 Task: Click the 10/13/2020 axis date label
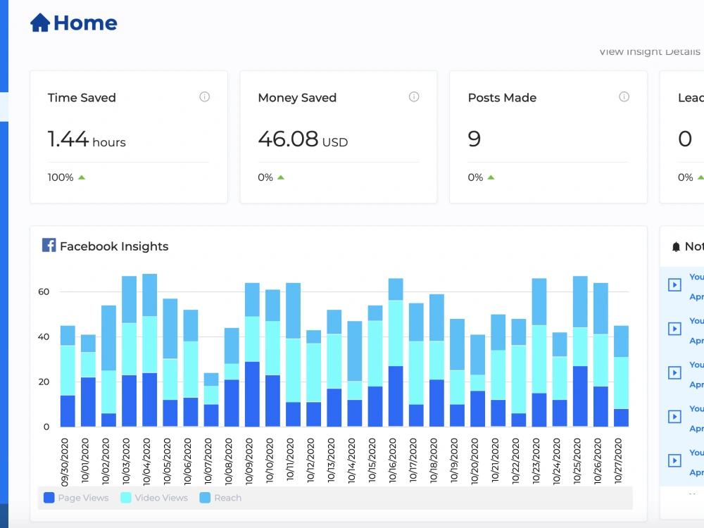[332, 460]
